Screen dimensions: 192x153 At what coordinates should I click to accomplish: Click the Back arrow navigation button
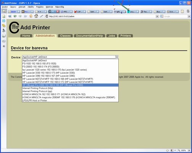tap(15, 16)
